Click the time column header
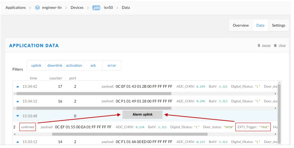294x148 pixels. [x=33, y=78]
